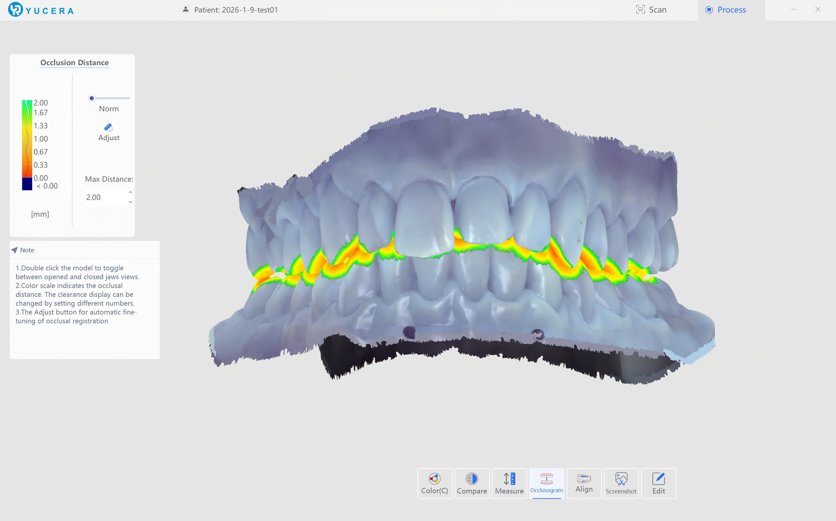Screen dimensions: 836x521
Task: Take a Screenshot with the toolbar
Action: [621, 483]
